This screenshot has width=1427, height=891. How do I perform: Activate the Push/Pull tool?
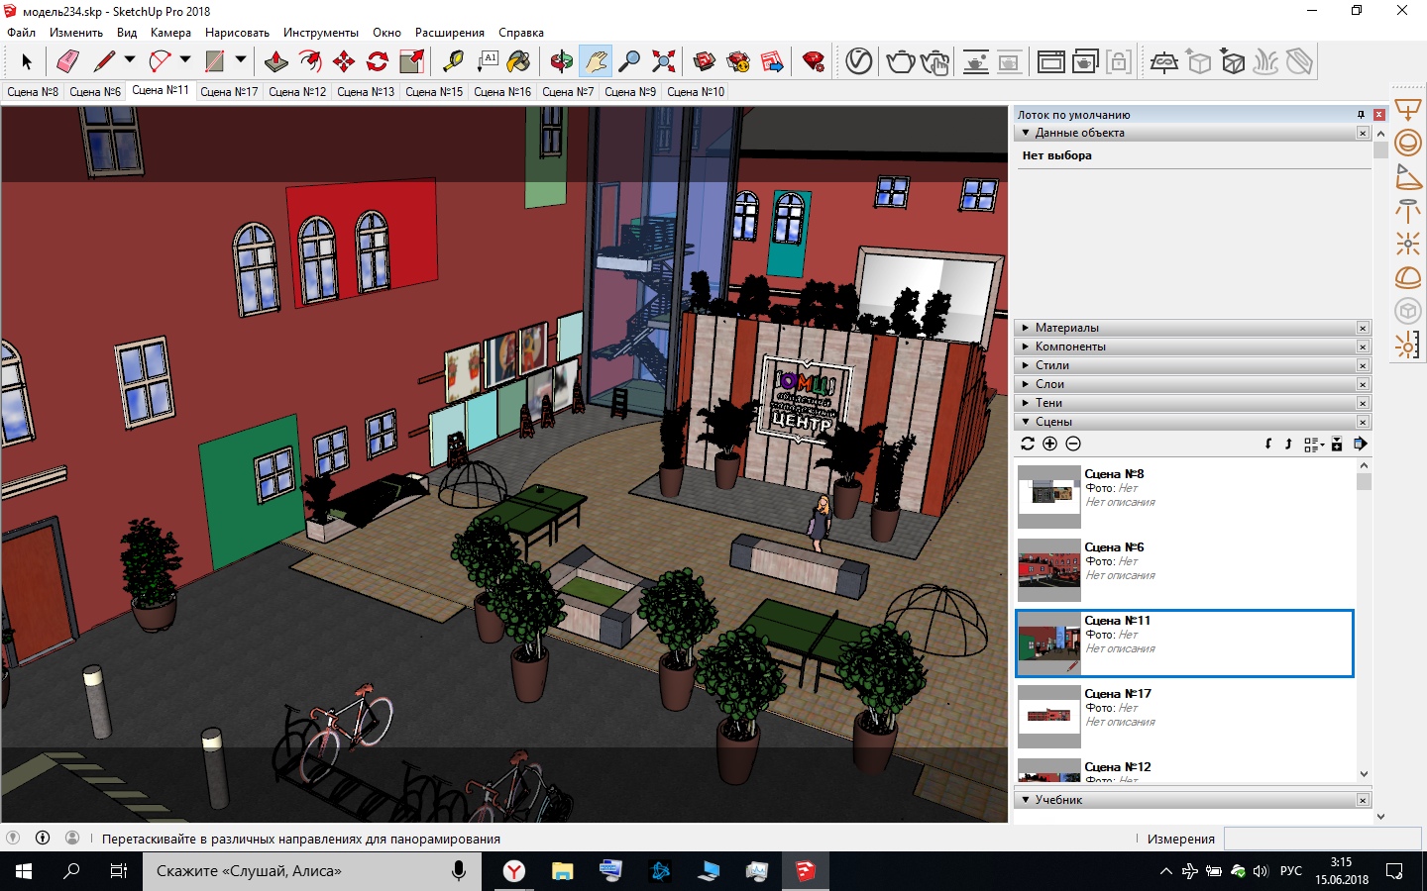pyautogui.click(x=276, y=61)
